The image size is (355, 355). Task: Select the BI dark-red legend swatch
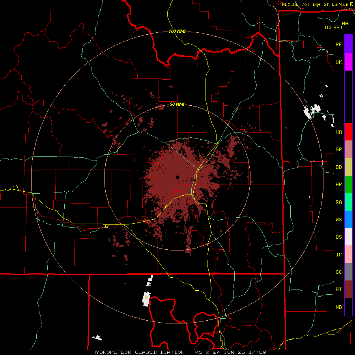click(348, 290)
